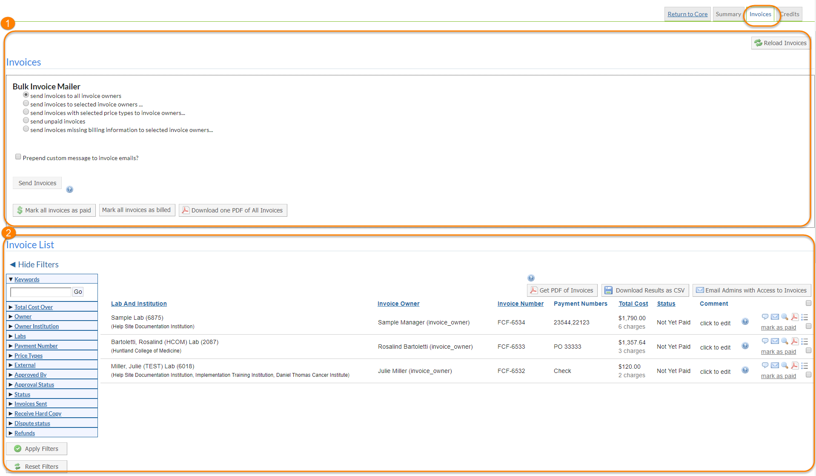This screenshot has width=816, height=476.
Task: Click the list details icon for invoice FCF-6533
Action: point(805,341)
